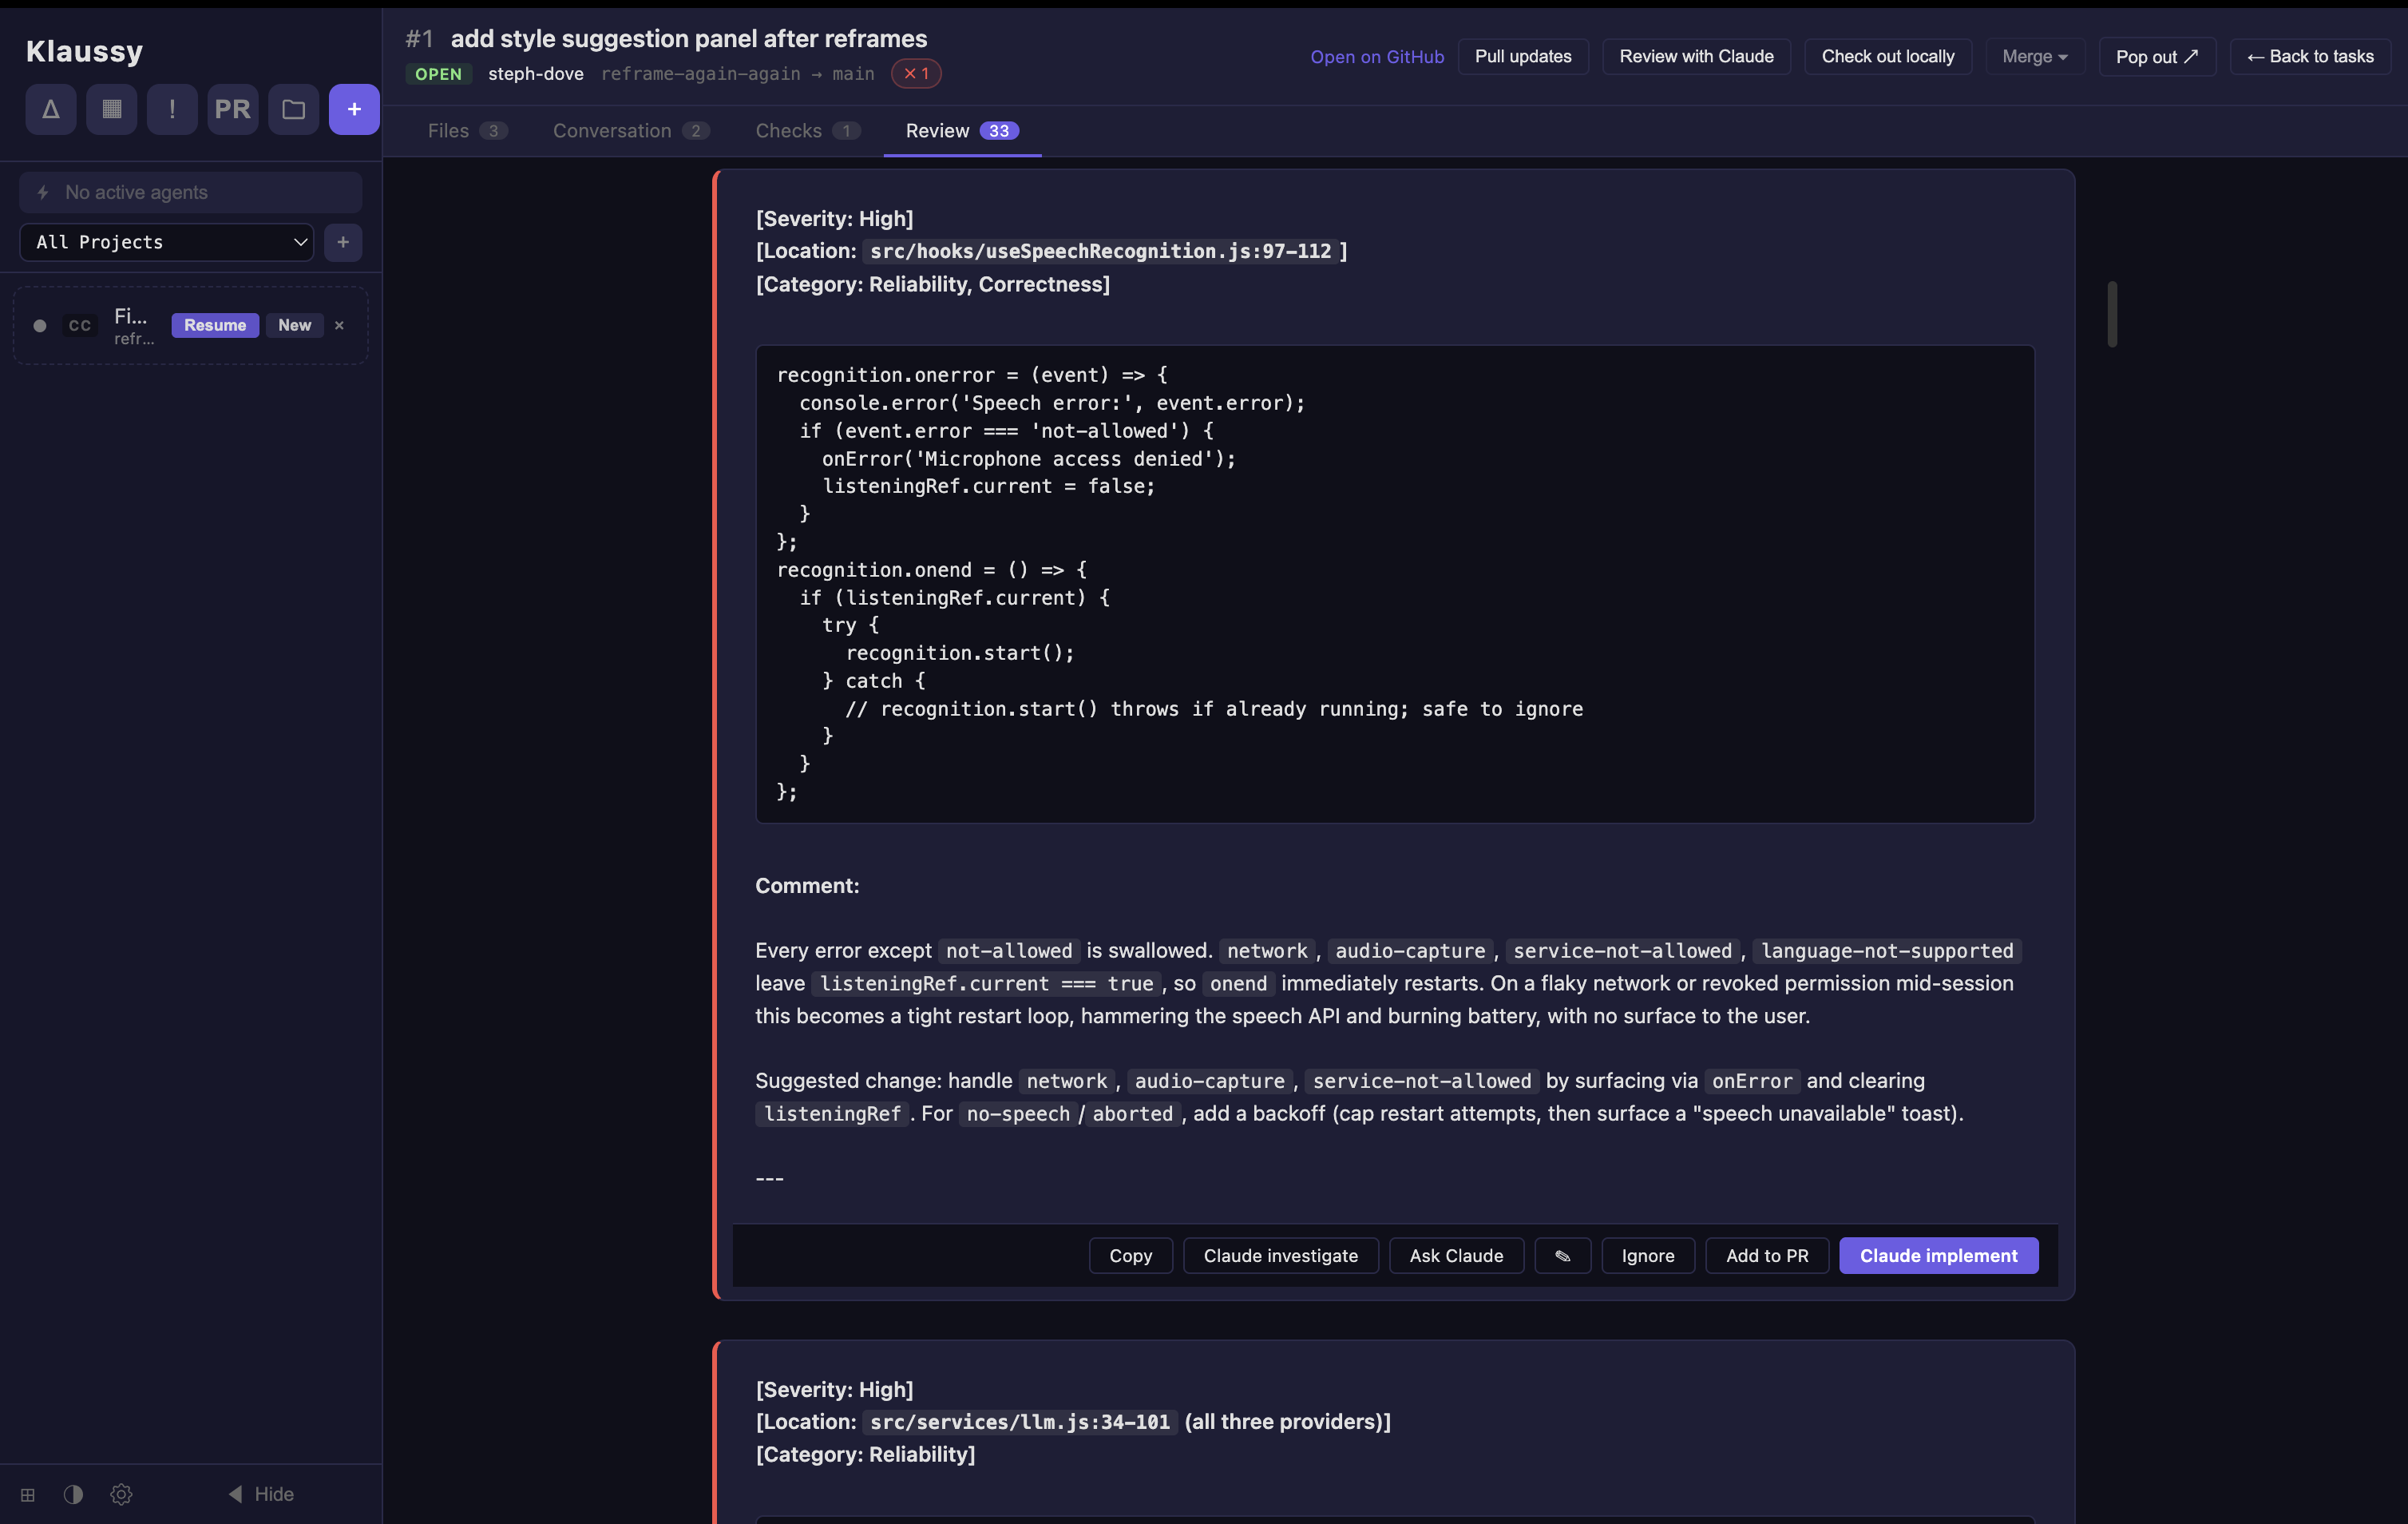Click the Ask Claude button
The image size is (2408, 1524).
(1456, 1256)
